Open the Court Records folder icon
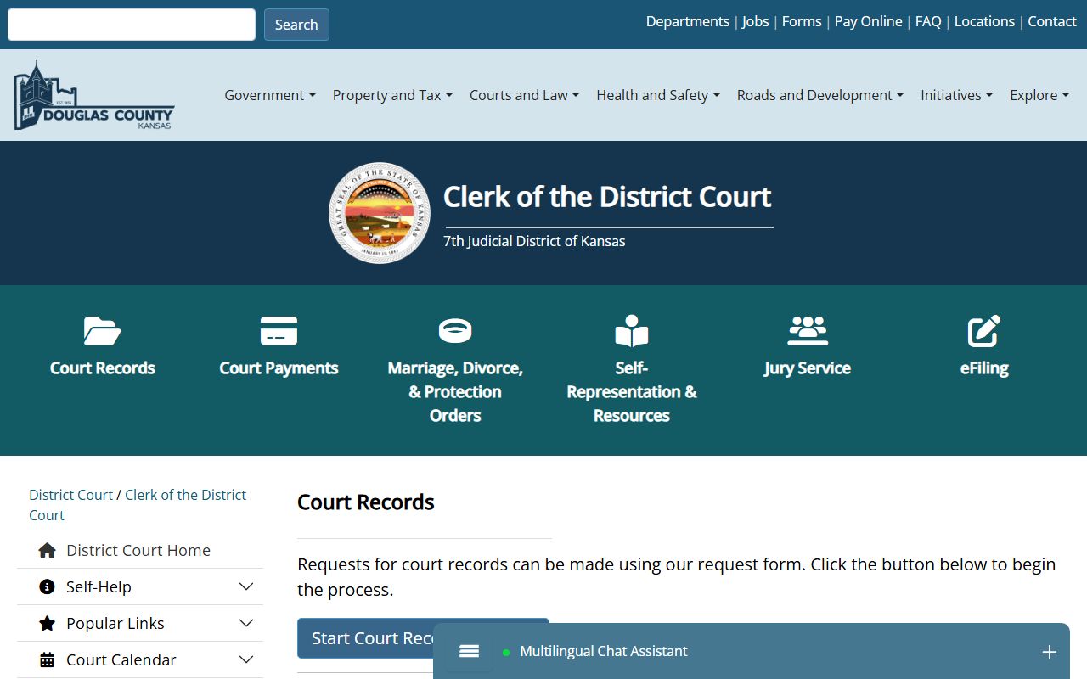Viewport: 1087px width, 679px height. coord(102,331)
